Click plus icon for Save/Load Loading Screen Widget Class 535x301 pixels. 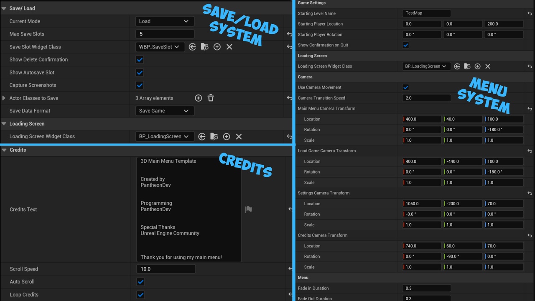[227, 136]
